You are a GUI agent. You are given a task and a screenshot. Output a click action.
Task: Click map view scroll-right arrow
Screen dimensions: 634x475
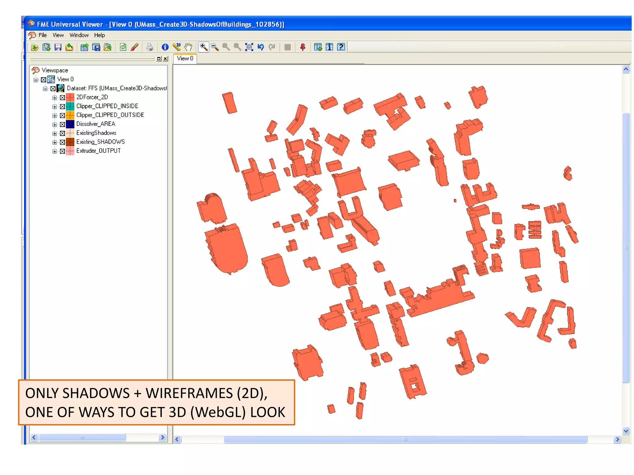point(617,439)
